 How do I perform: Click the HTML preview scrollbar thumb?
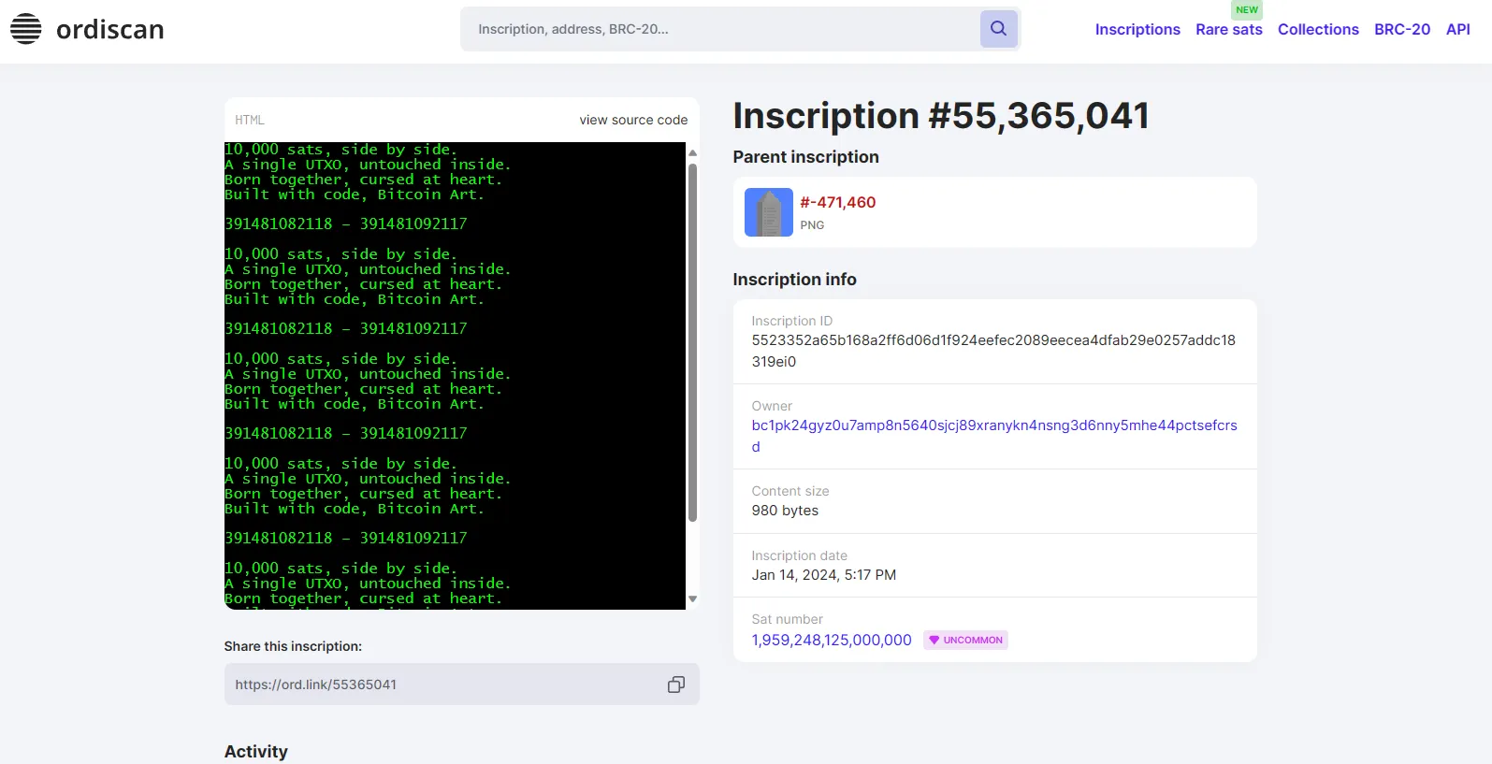(692, 341)
